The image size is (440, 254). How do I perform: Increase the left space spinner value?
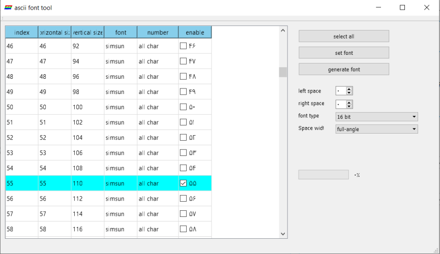(x=349, y=89)
